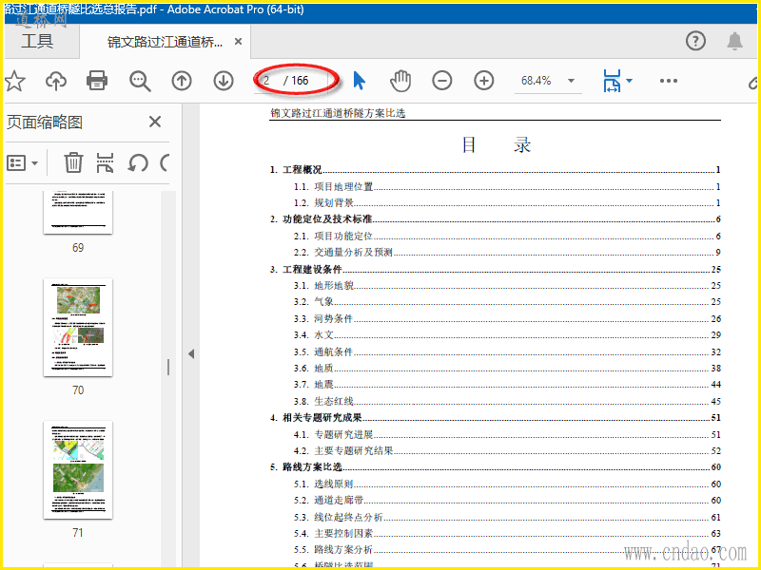Click the star bookmark icon in toolbar

coord(14,81)
